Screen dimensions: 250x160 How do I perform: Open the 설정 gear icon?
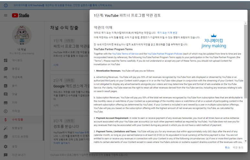click(x=5, y=146)
